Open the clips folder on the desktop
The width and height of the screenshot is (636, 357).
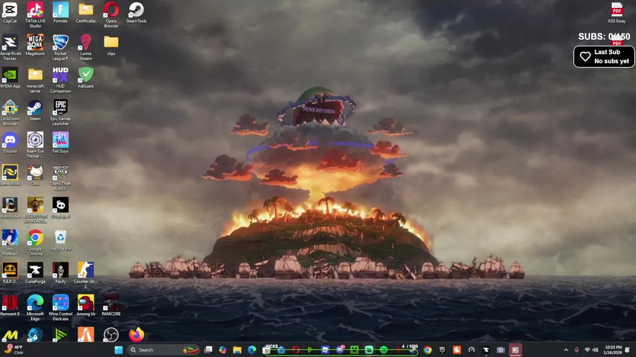(111, 45)
